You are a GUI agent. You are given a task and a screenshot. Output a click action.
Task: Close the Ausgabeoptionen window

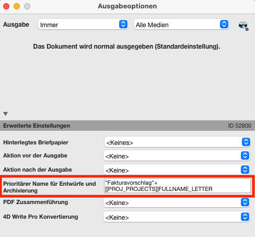(x=6, y=6)
